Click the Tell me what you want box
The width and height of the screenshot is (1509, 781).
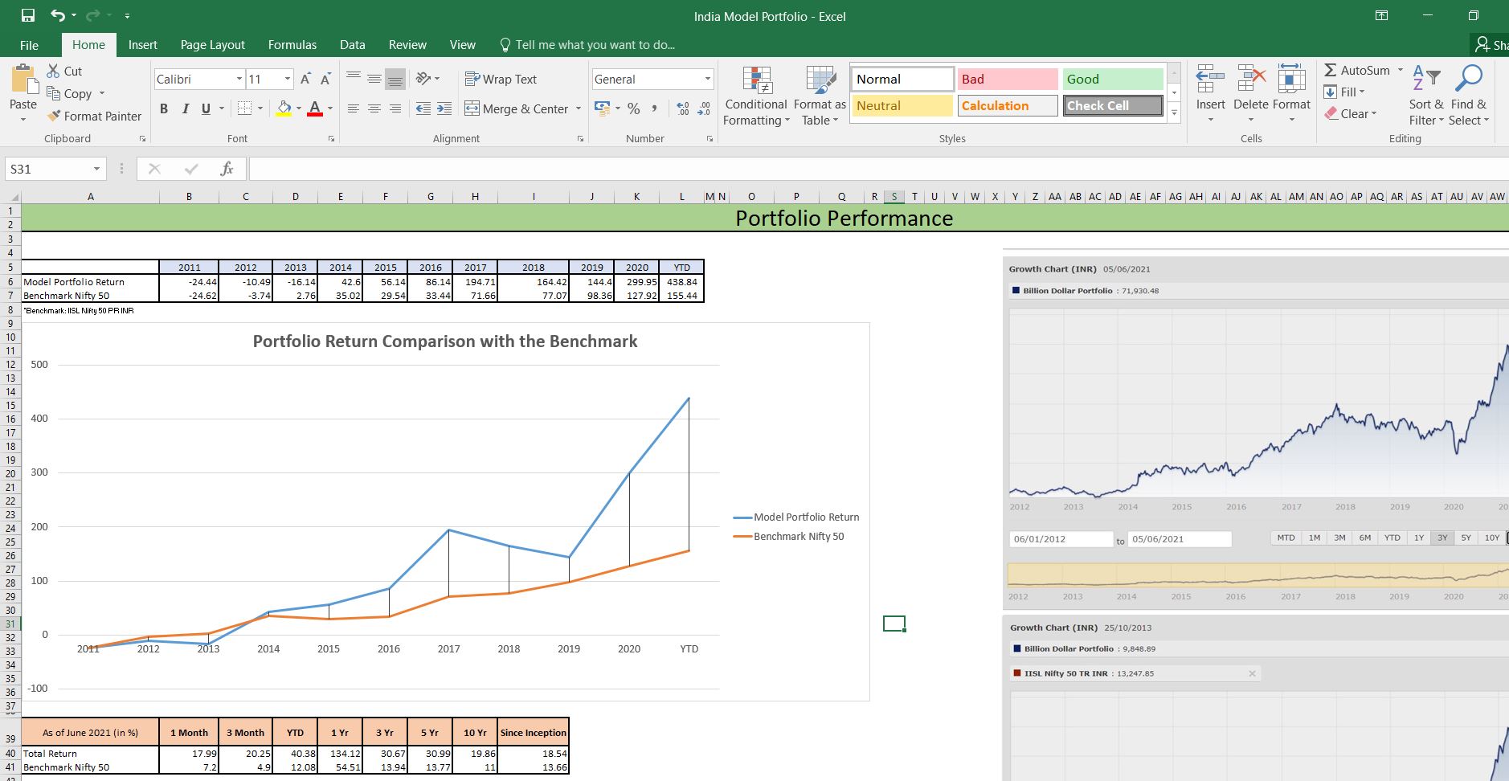point(587,45)
